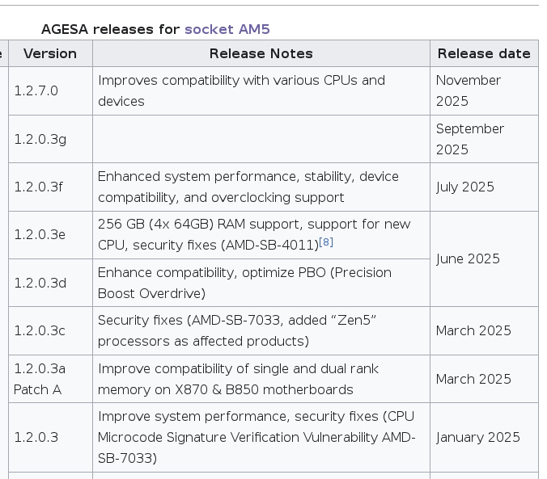The width and height of the screenshot is (547, 479).
Task: Select version 1.2.0.3d cell
Action: 50,283
